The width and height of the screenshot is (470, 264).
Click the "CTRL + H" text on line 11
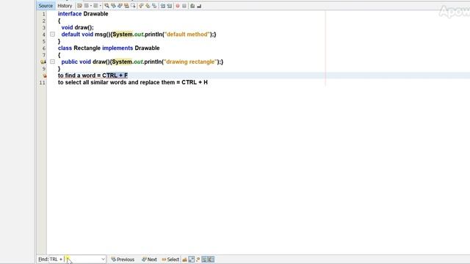click(x=195, y=82)
